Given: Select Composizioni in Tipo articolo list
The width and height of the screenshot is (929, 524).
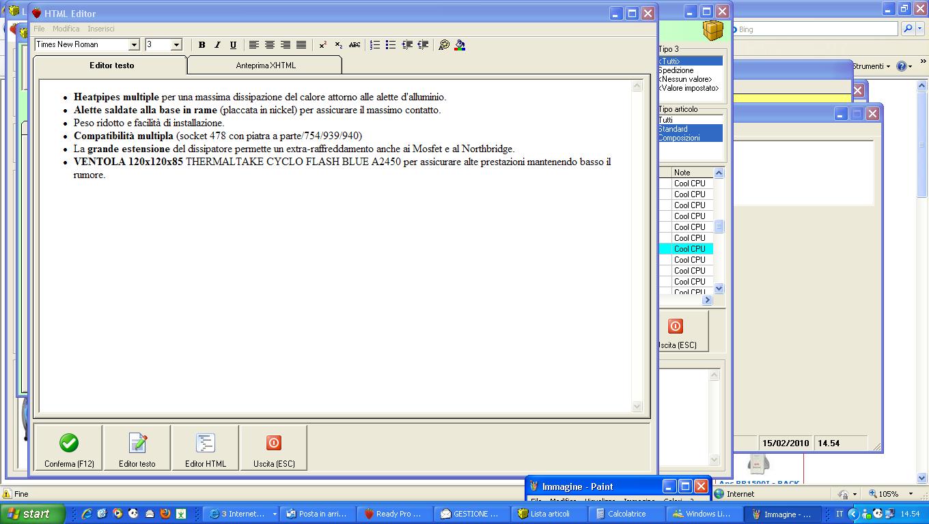Looking at the screenshot, I should pyautogui.click(x=690, y=138).
